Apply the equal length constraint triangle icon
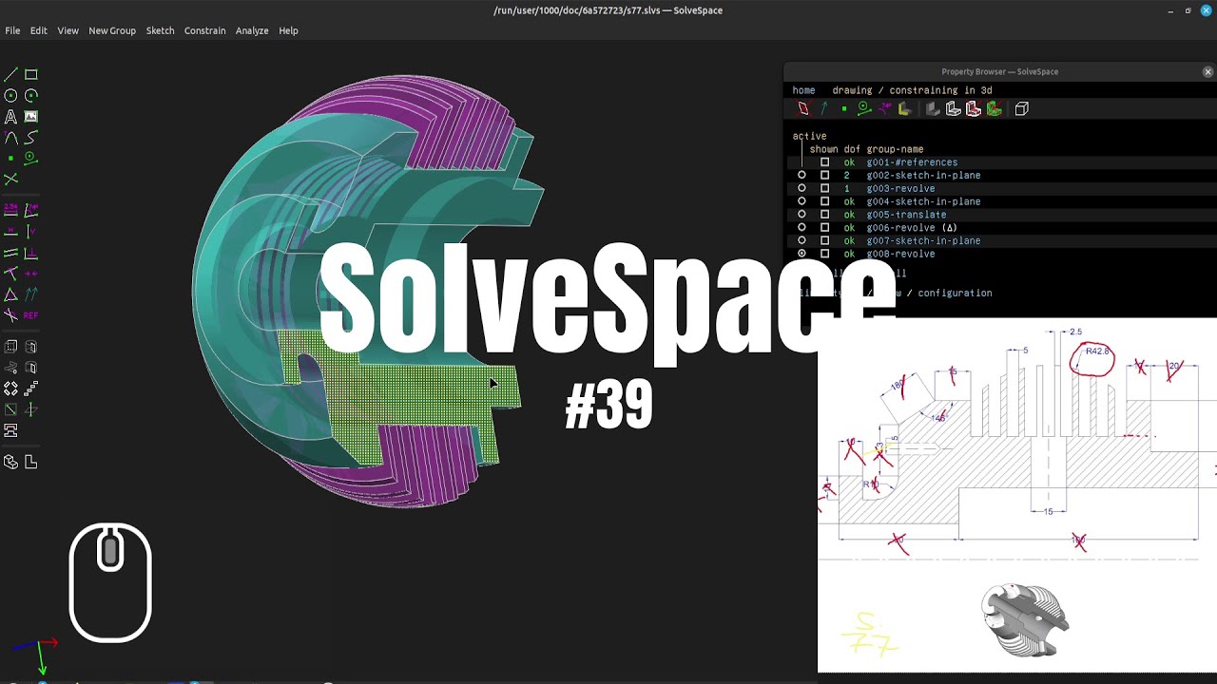This screenshot has height=684, width=1217. [x=10, y=294]
